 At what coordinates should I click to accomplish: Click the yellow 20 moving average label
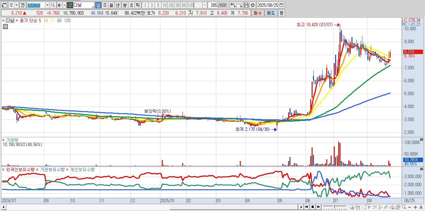(52, 20)
